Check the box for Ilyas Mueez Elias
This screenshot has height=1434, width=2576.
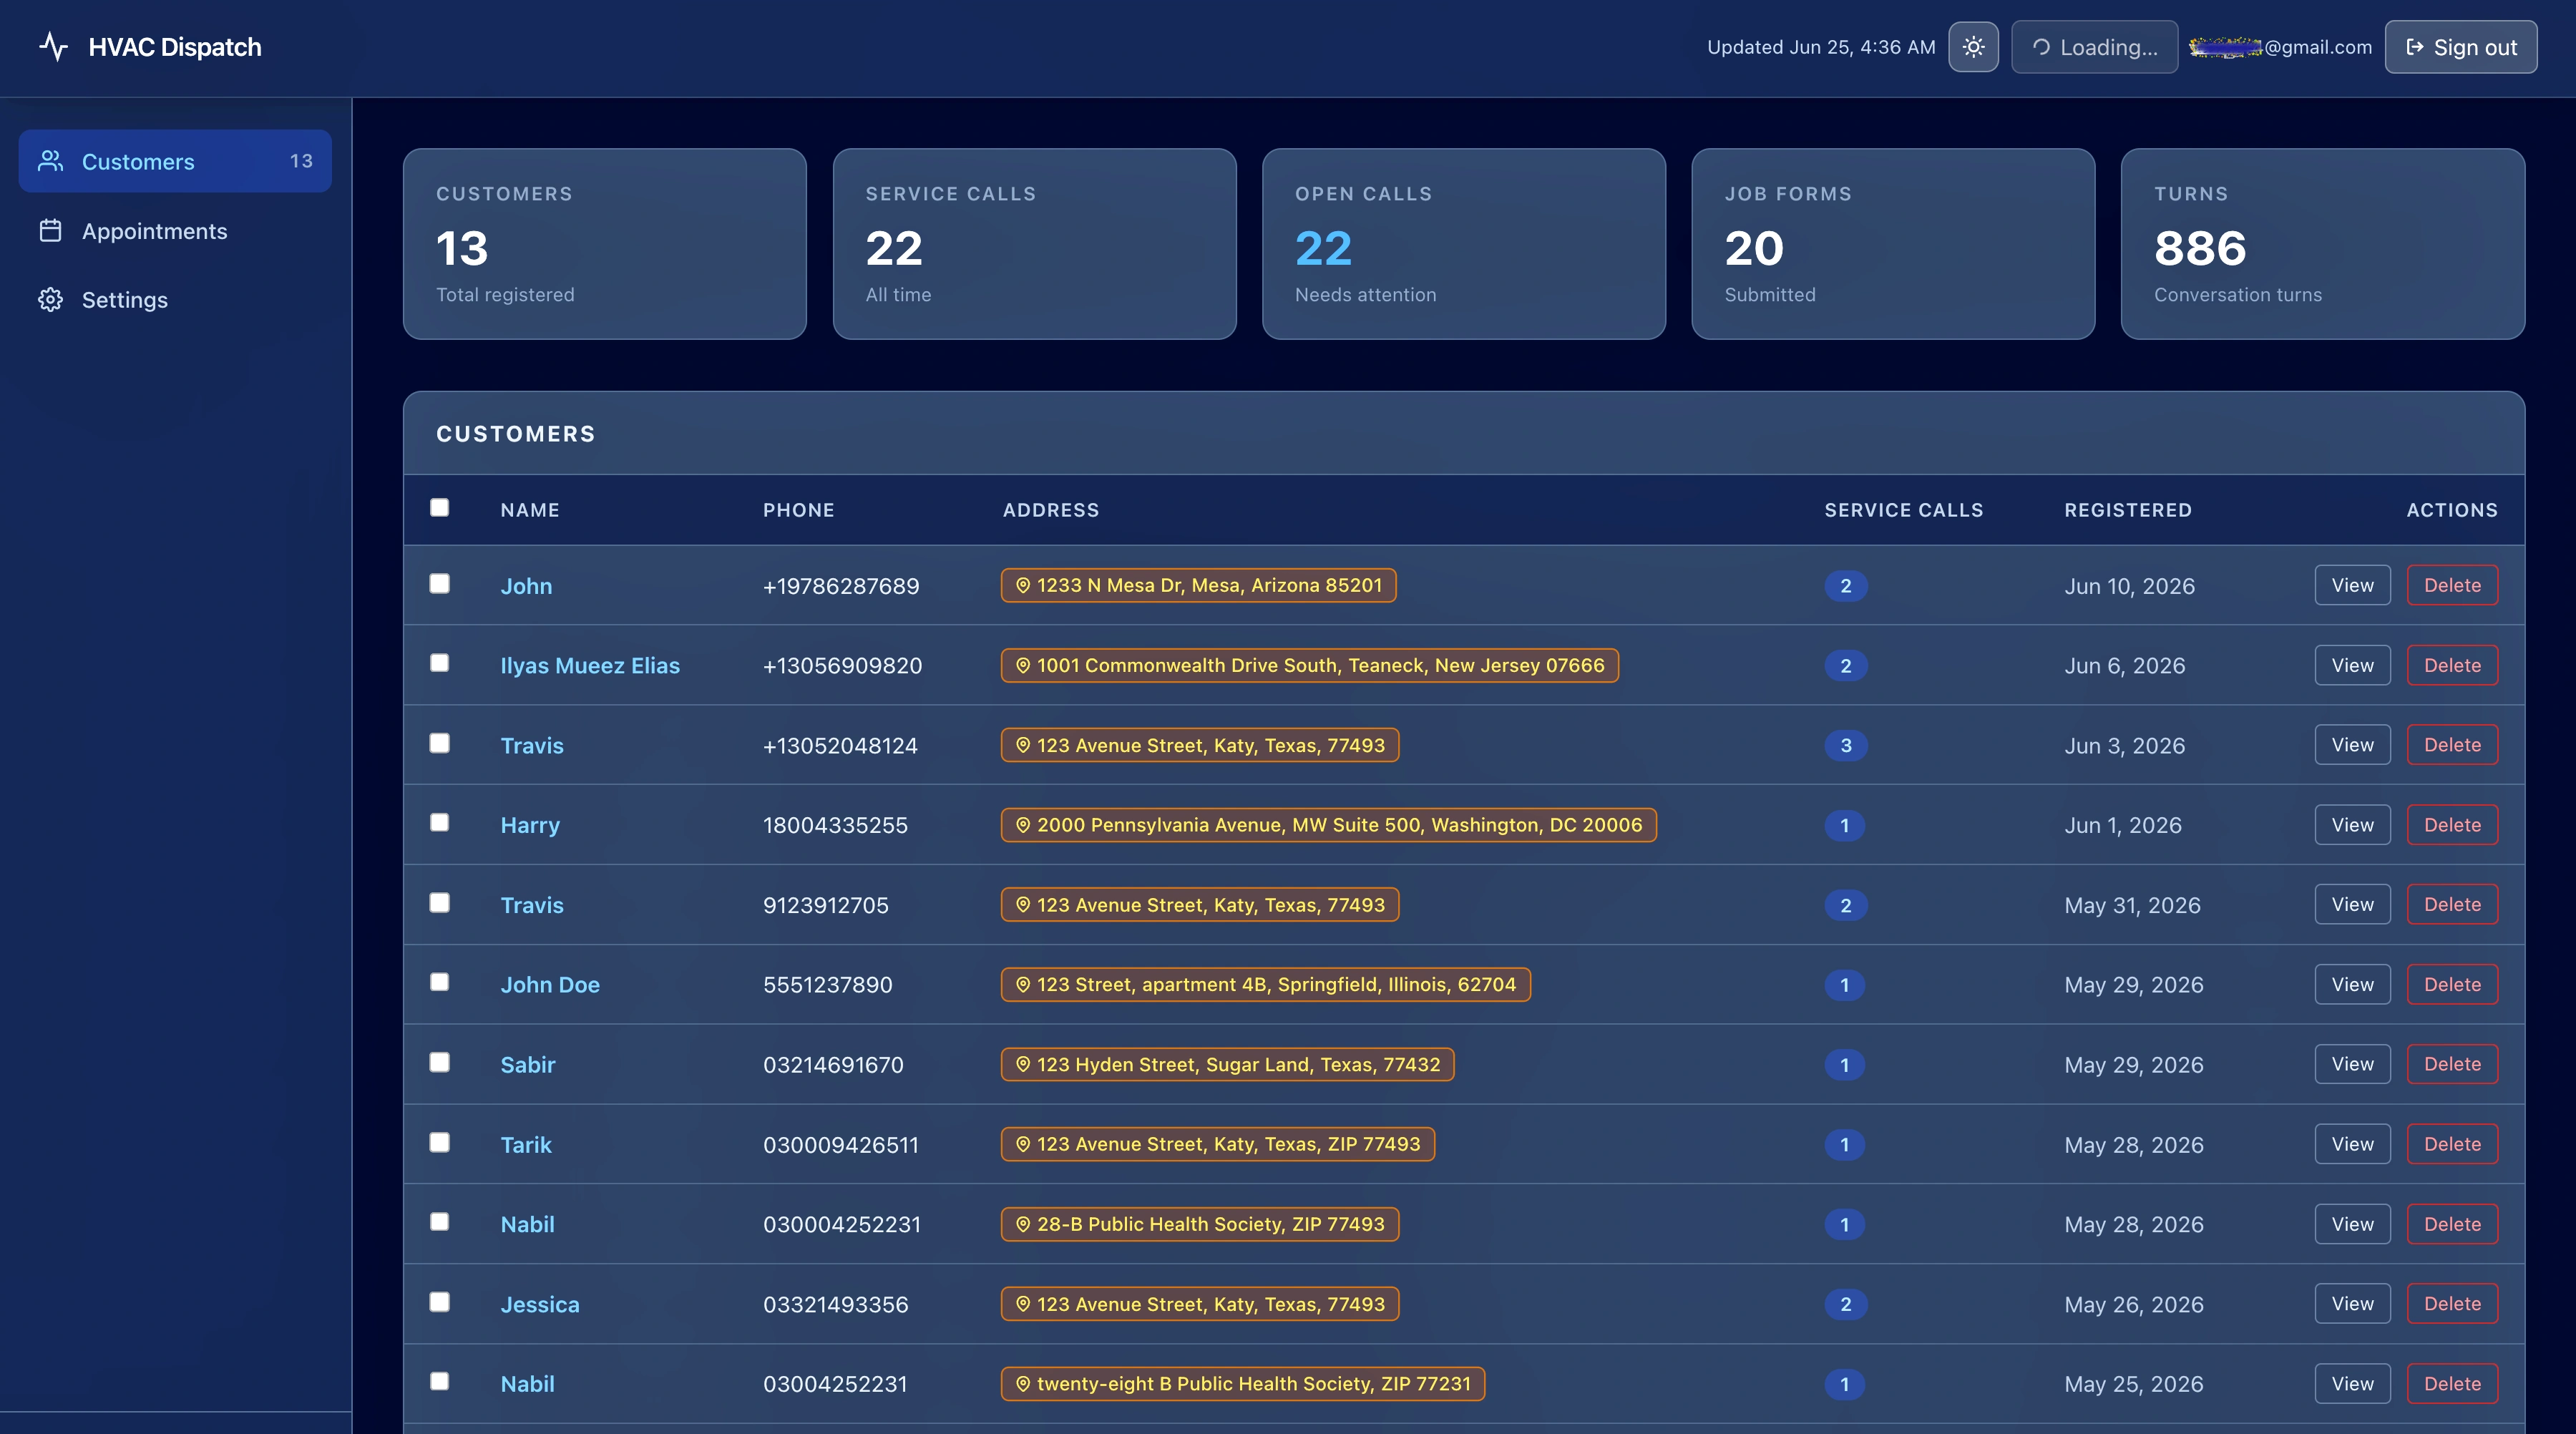point(439,664)
